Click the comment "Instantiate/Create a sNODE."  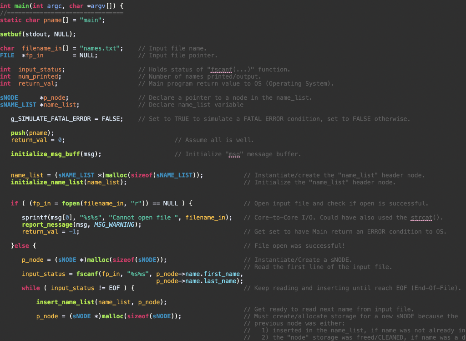pos(298,260)
